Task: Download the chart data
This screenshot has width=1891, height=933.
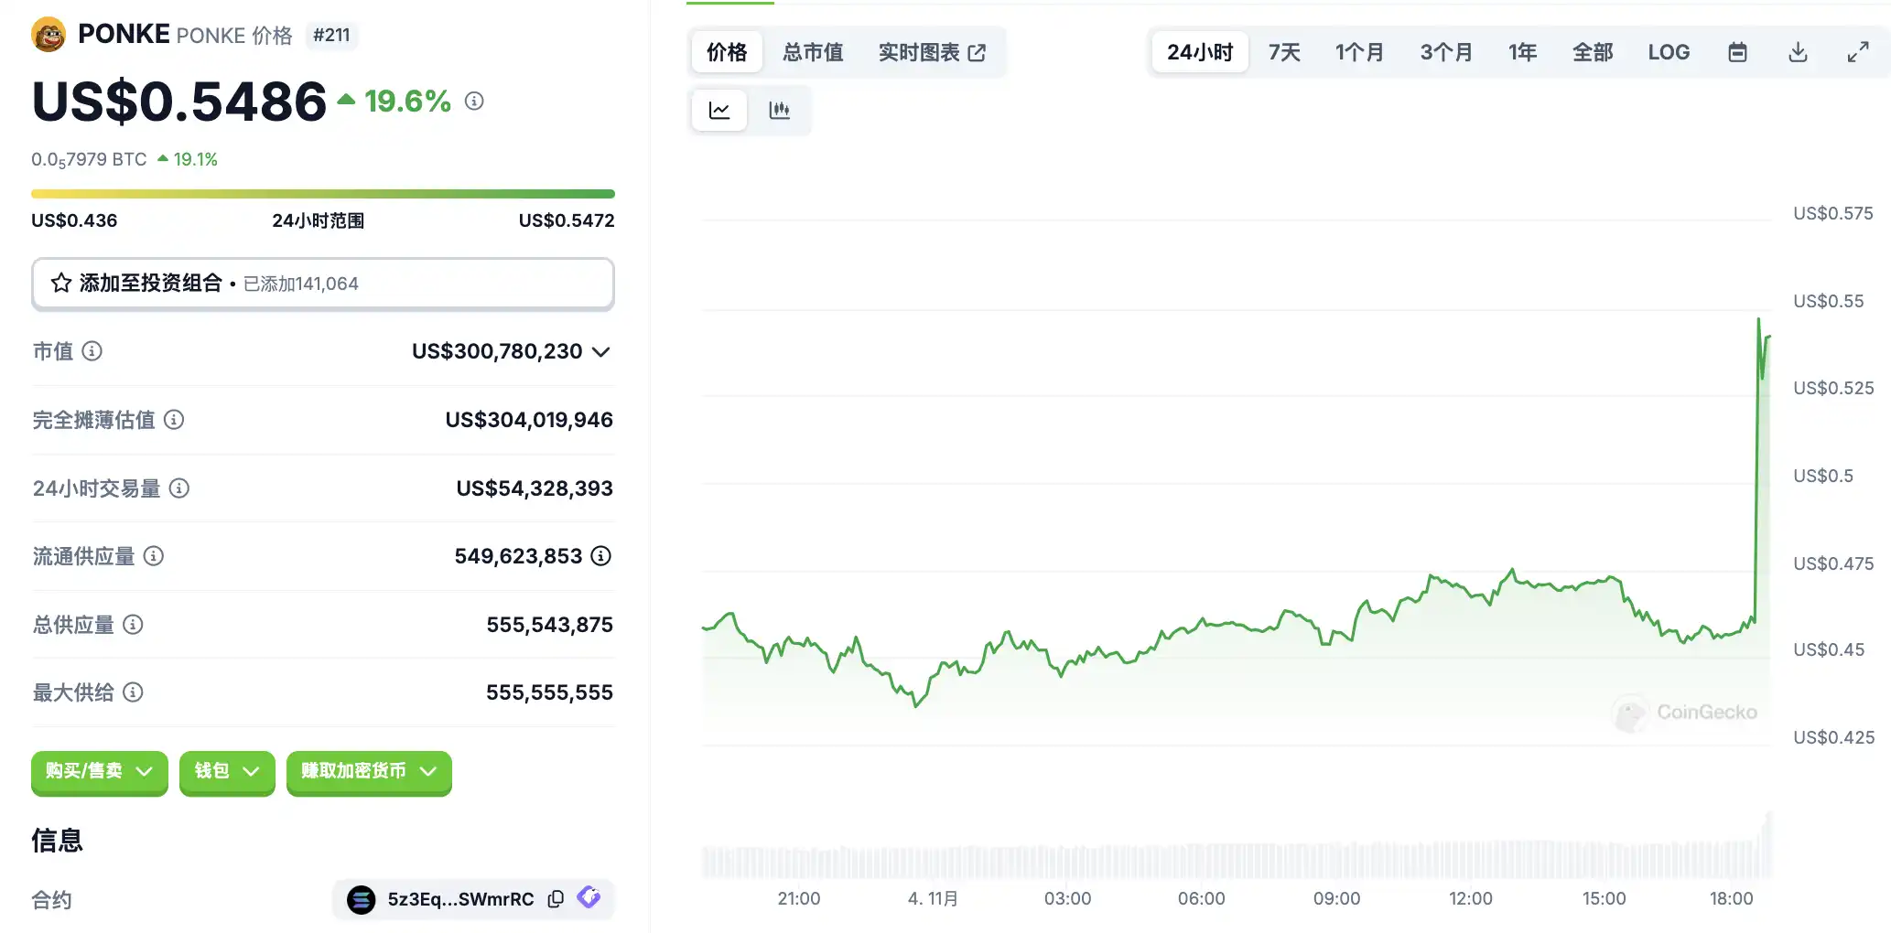Action: (x=1798, y=52)
